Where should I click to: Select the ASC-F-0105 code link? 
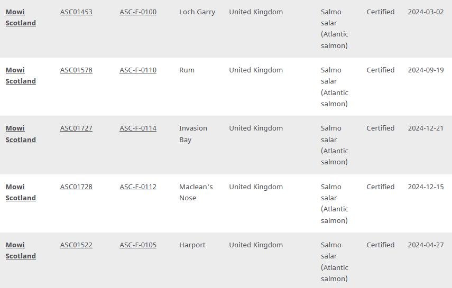click(x=138, y=245)
